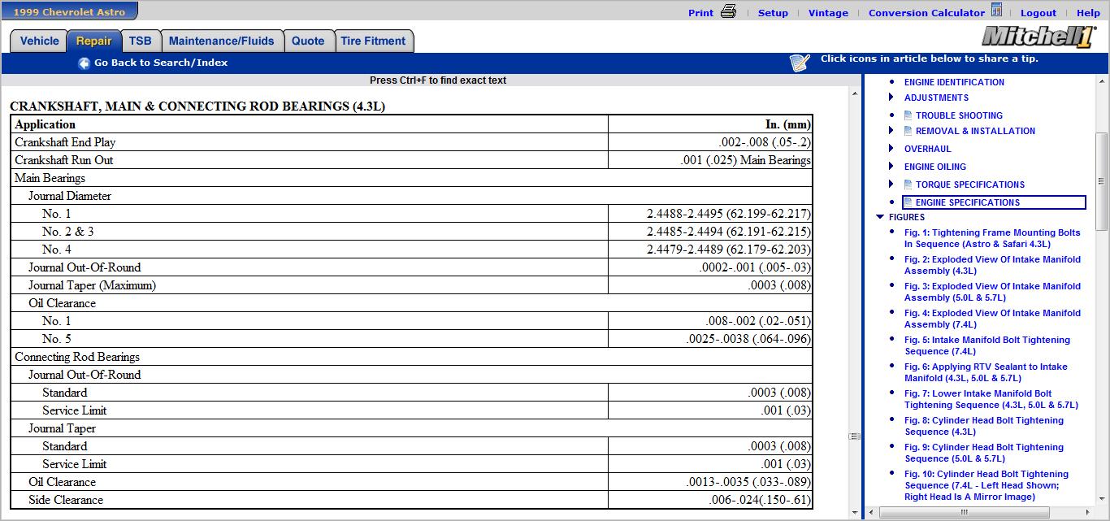
Task: Expand the OVERHAUL section arrow
Action: point(891,149)
